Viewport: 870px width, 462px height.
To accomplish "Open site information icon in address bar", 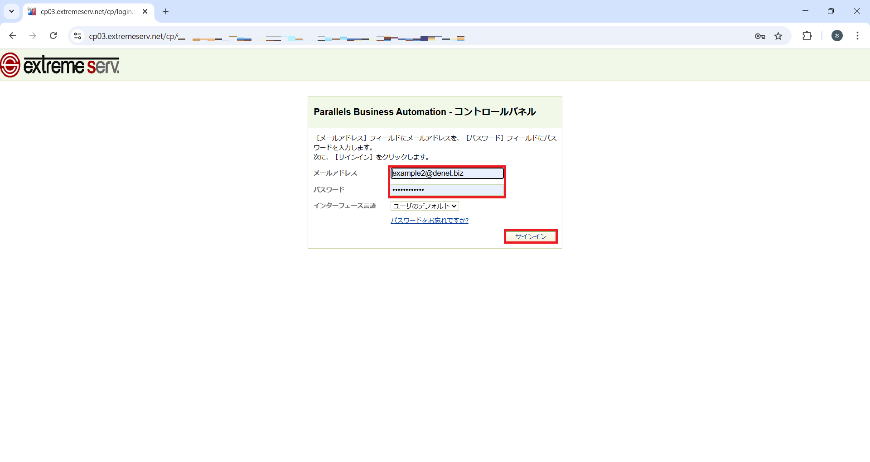I will (x=77, y=36).
